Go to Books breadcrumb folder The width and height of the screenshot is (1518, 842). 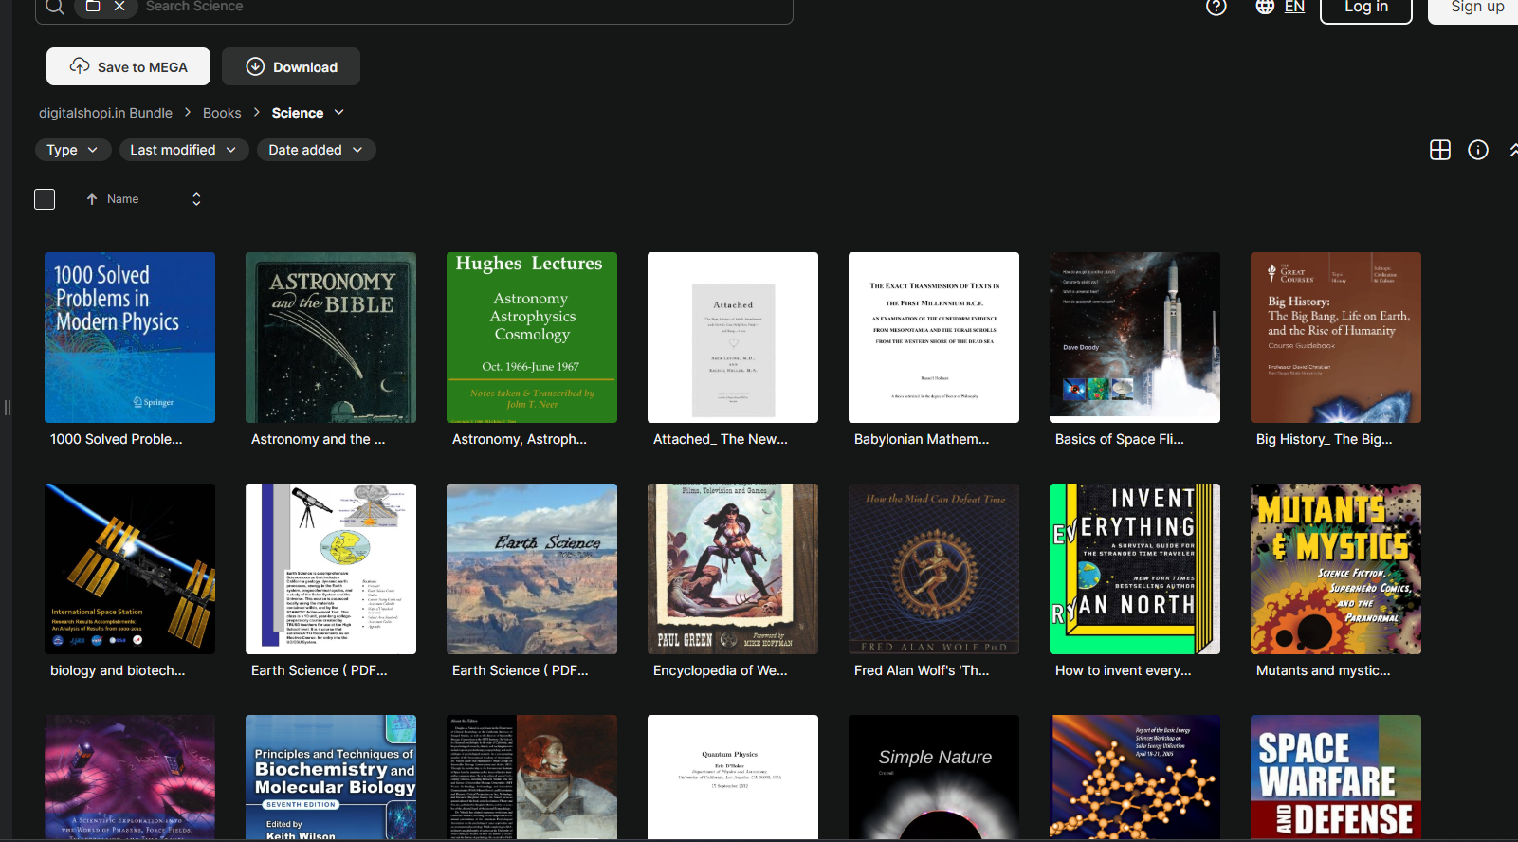click(x=222, y=113)
